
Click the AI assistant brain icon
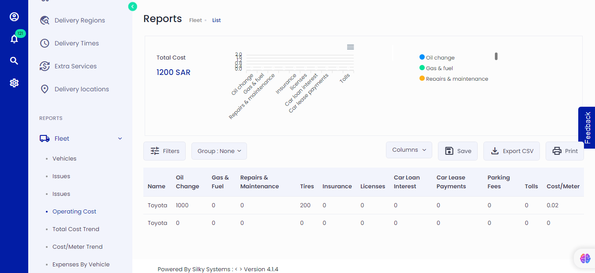tap(584, 258)
